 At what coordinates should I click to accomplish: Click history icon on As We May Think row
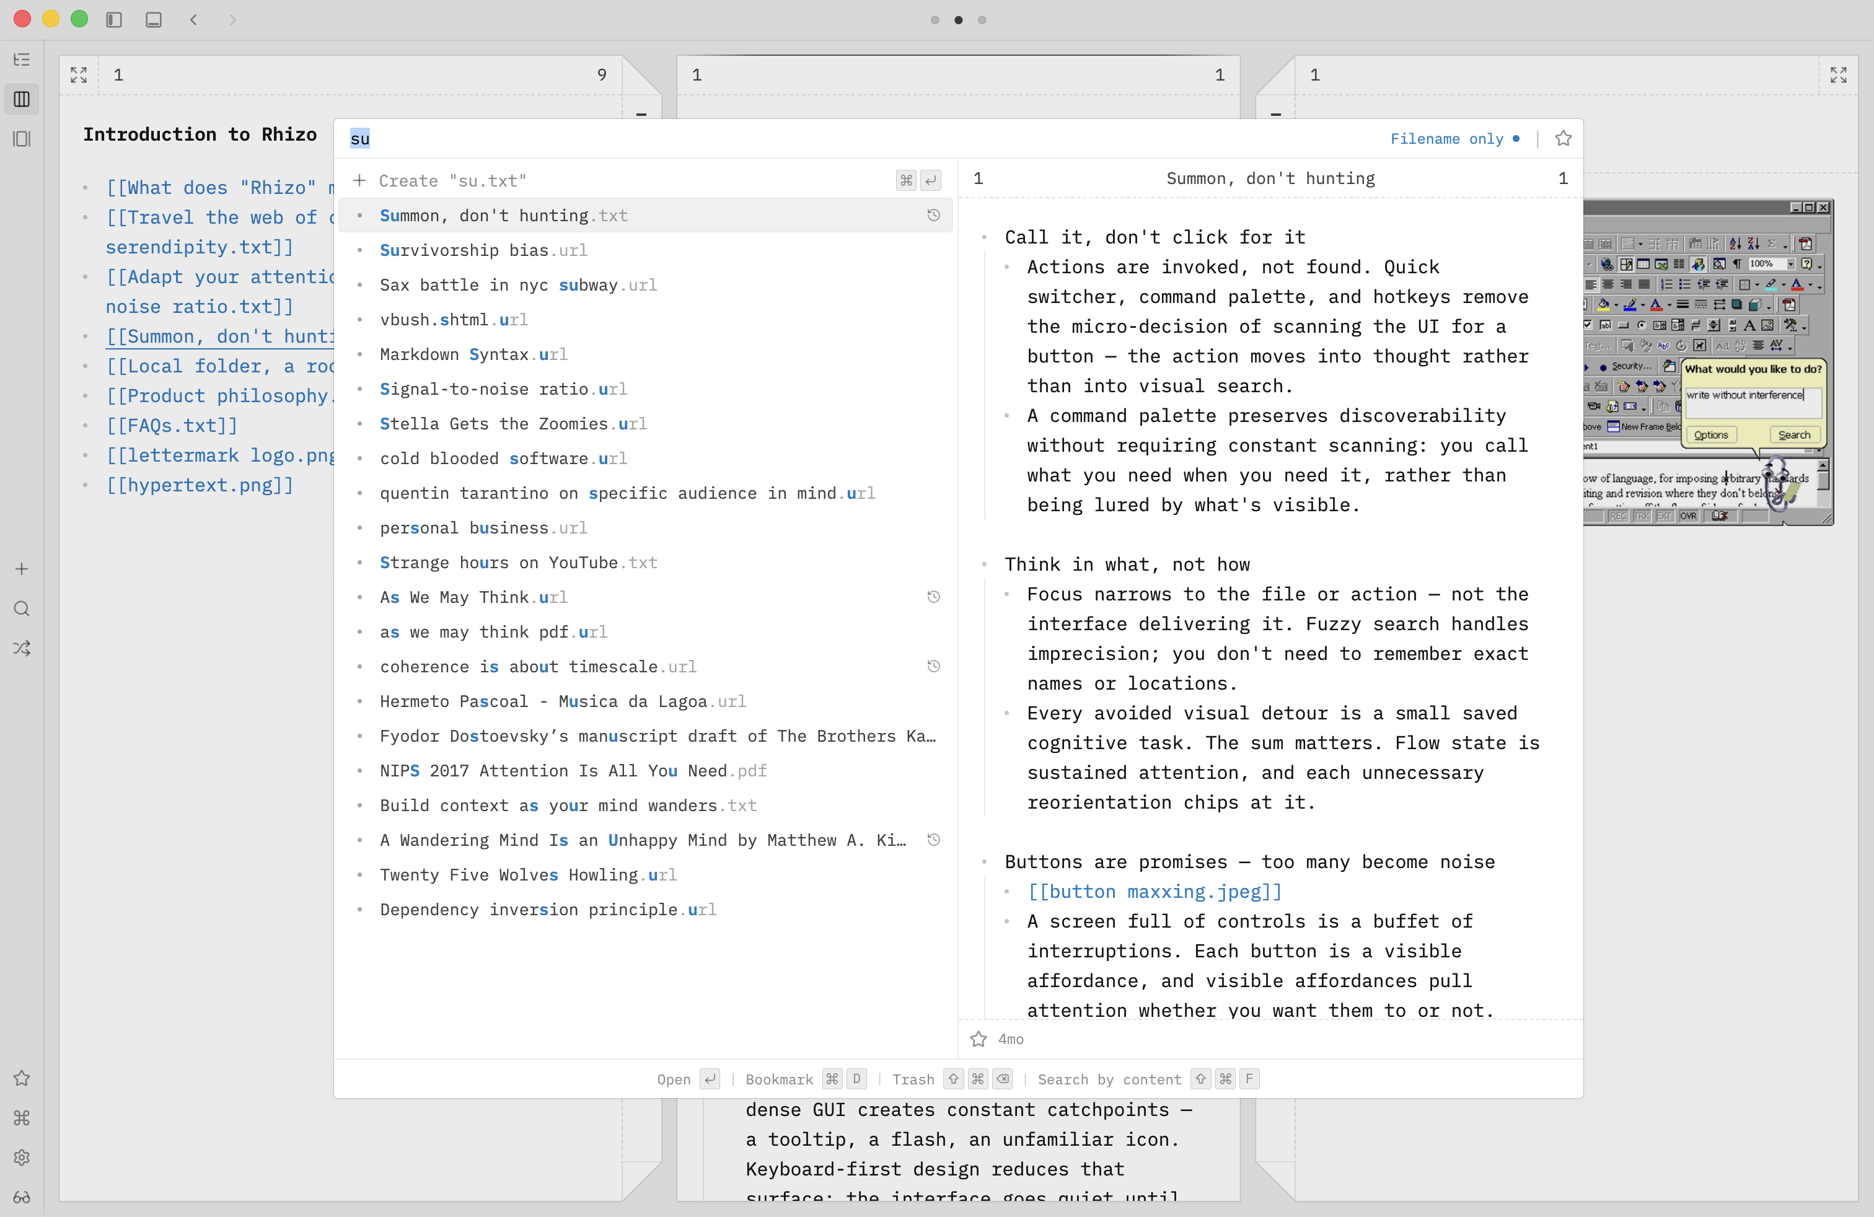(934, 597)
